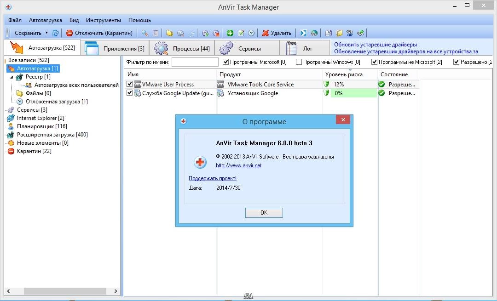Click the red Отключить (Карантин) button
The image size is (497, 301).
coord(99,33)
